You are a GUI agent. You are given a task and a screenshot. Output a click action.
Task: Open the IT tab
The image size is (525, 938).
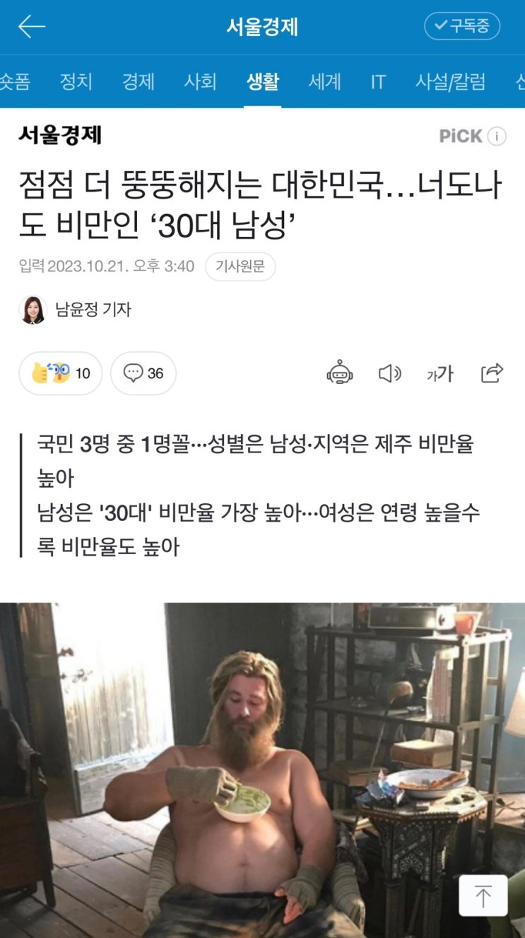click(378, 82)
